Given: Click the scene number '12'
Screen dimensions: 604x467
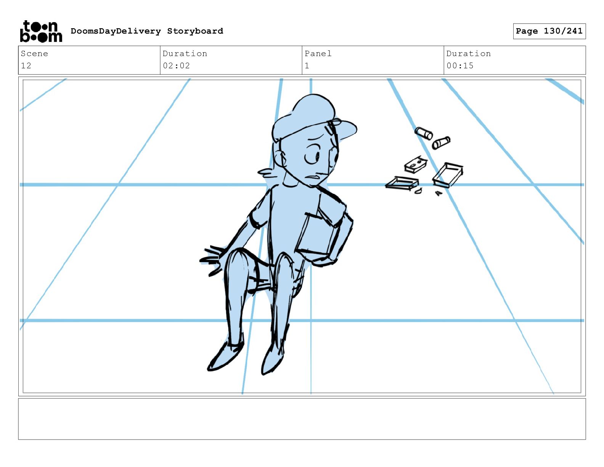Looking at the screenshot, I should click(x=26, y=66).
